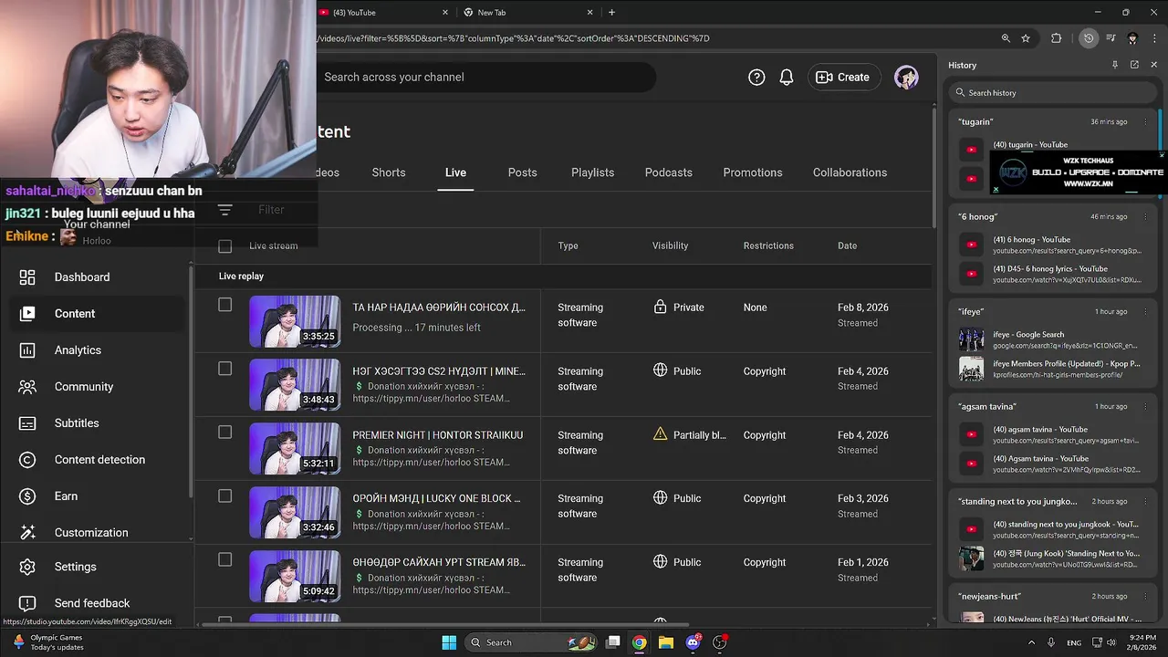Show hidden system tray icons chevron
The height and width of the screenshot is (657, 1168).
[x=1032, y=642]
